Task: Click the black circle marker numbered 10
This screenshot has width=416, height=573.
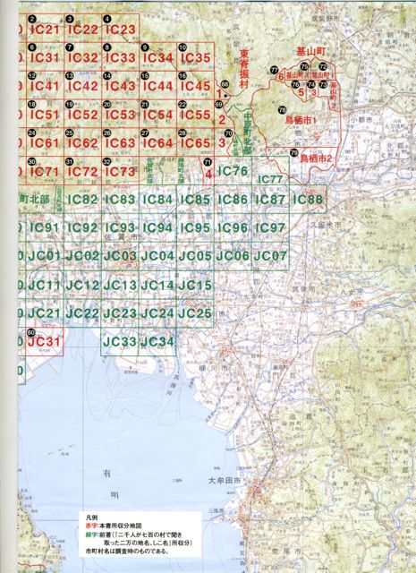Action: click(183, 47)
